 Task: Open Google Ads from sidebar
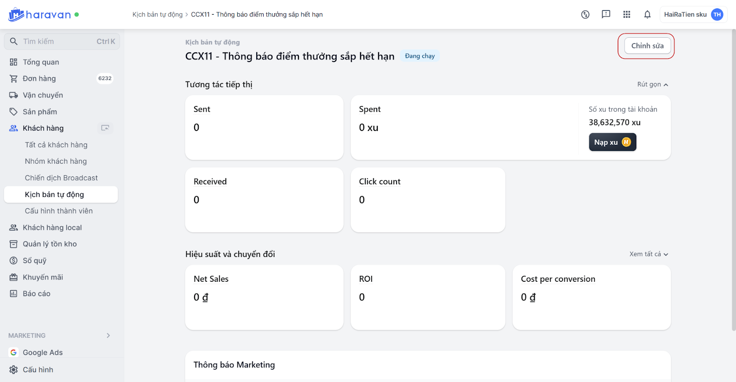43,353
